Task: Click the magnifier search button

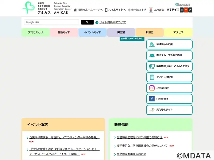Action: 87,22
